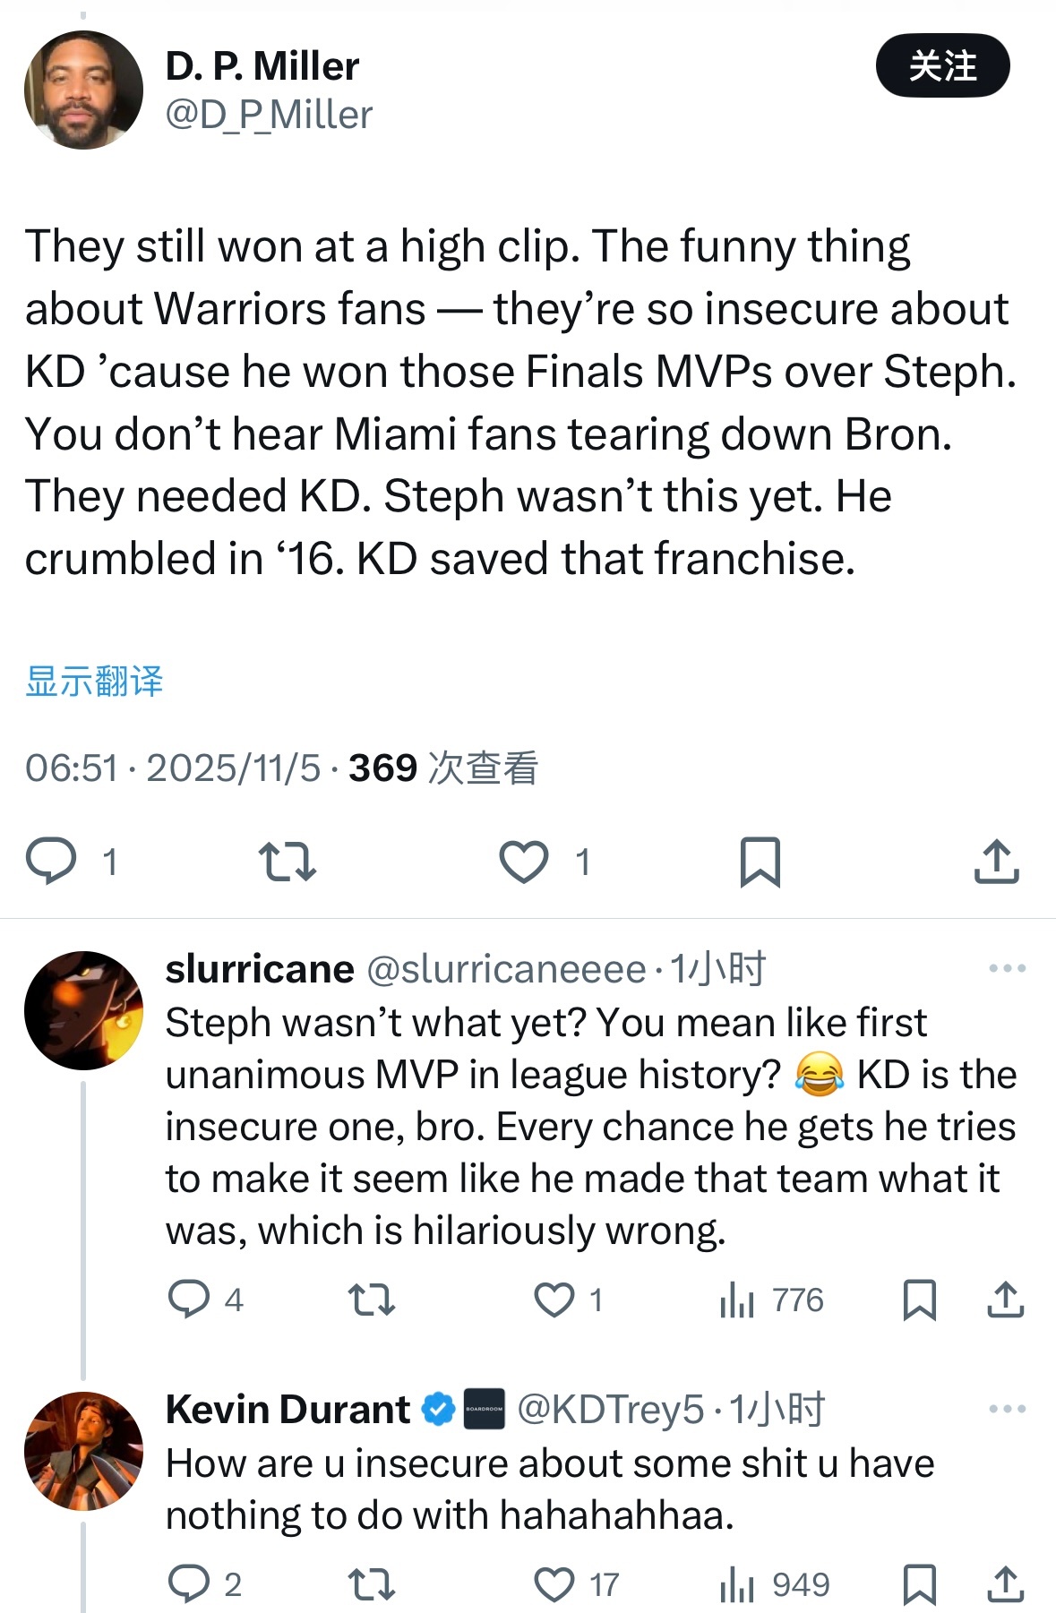This screenshot has height=1613, width=1056.
Task: Like slurricane's reply
Action: point(554,1300)
